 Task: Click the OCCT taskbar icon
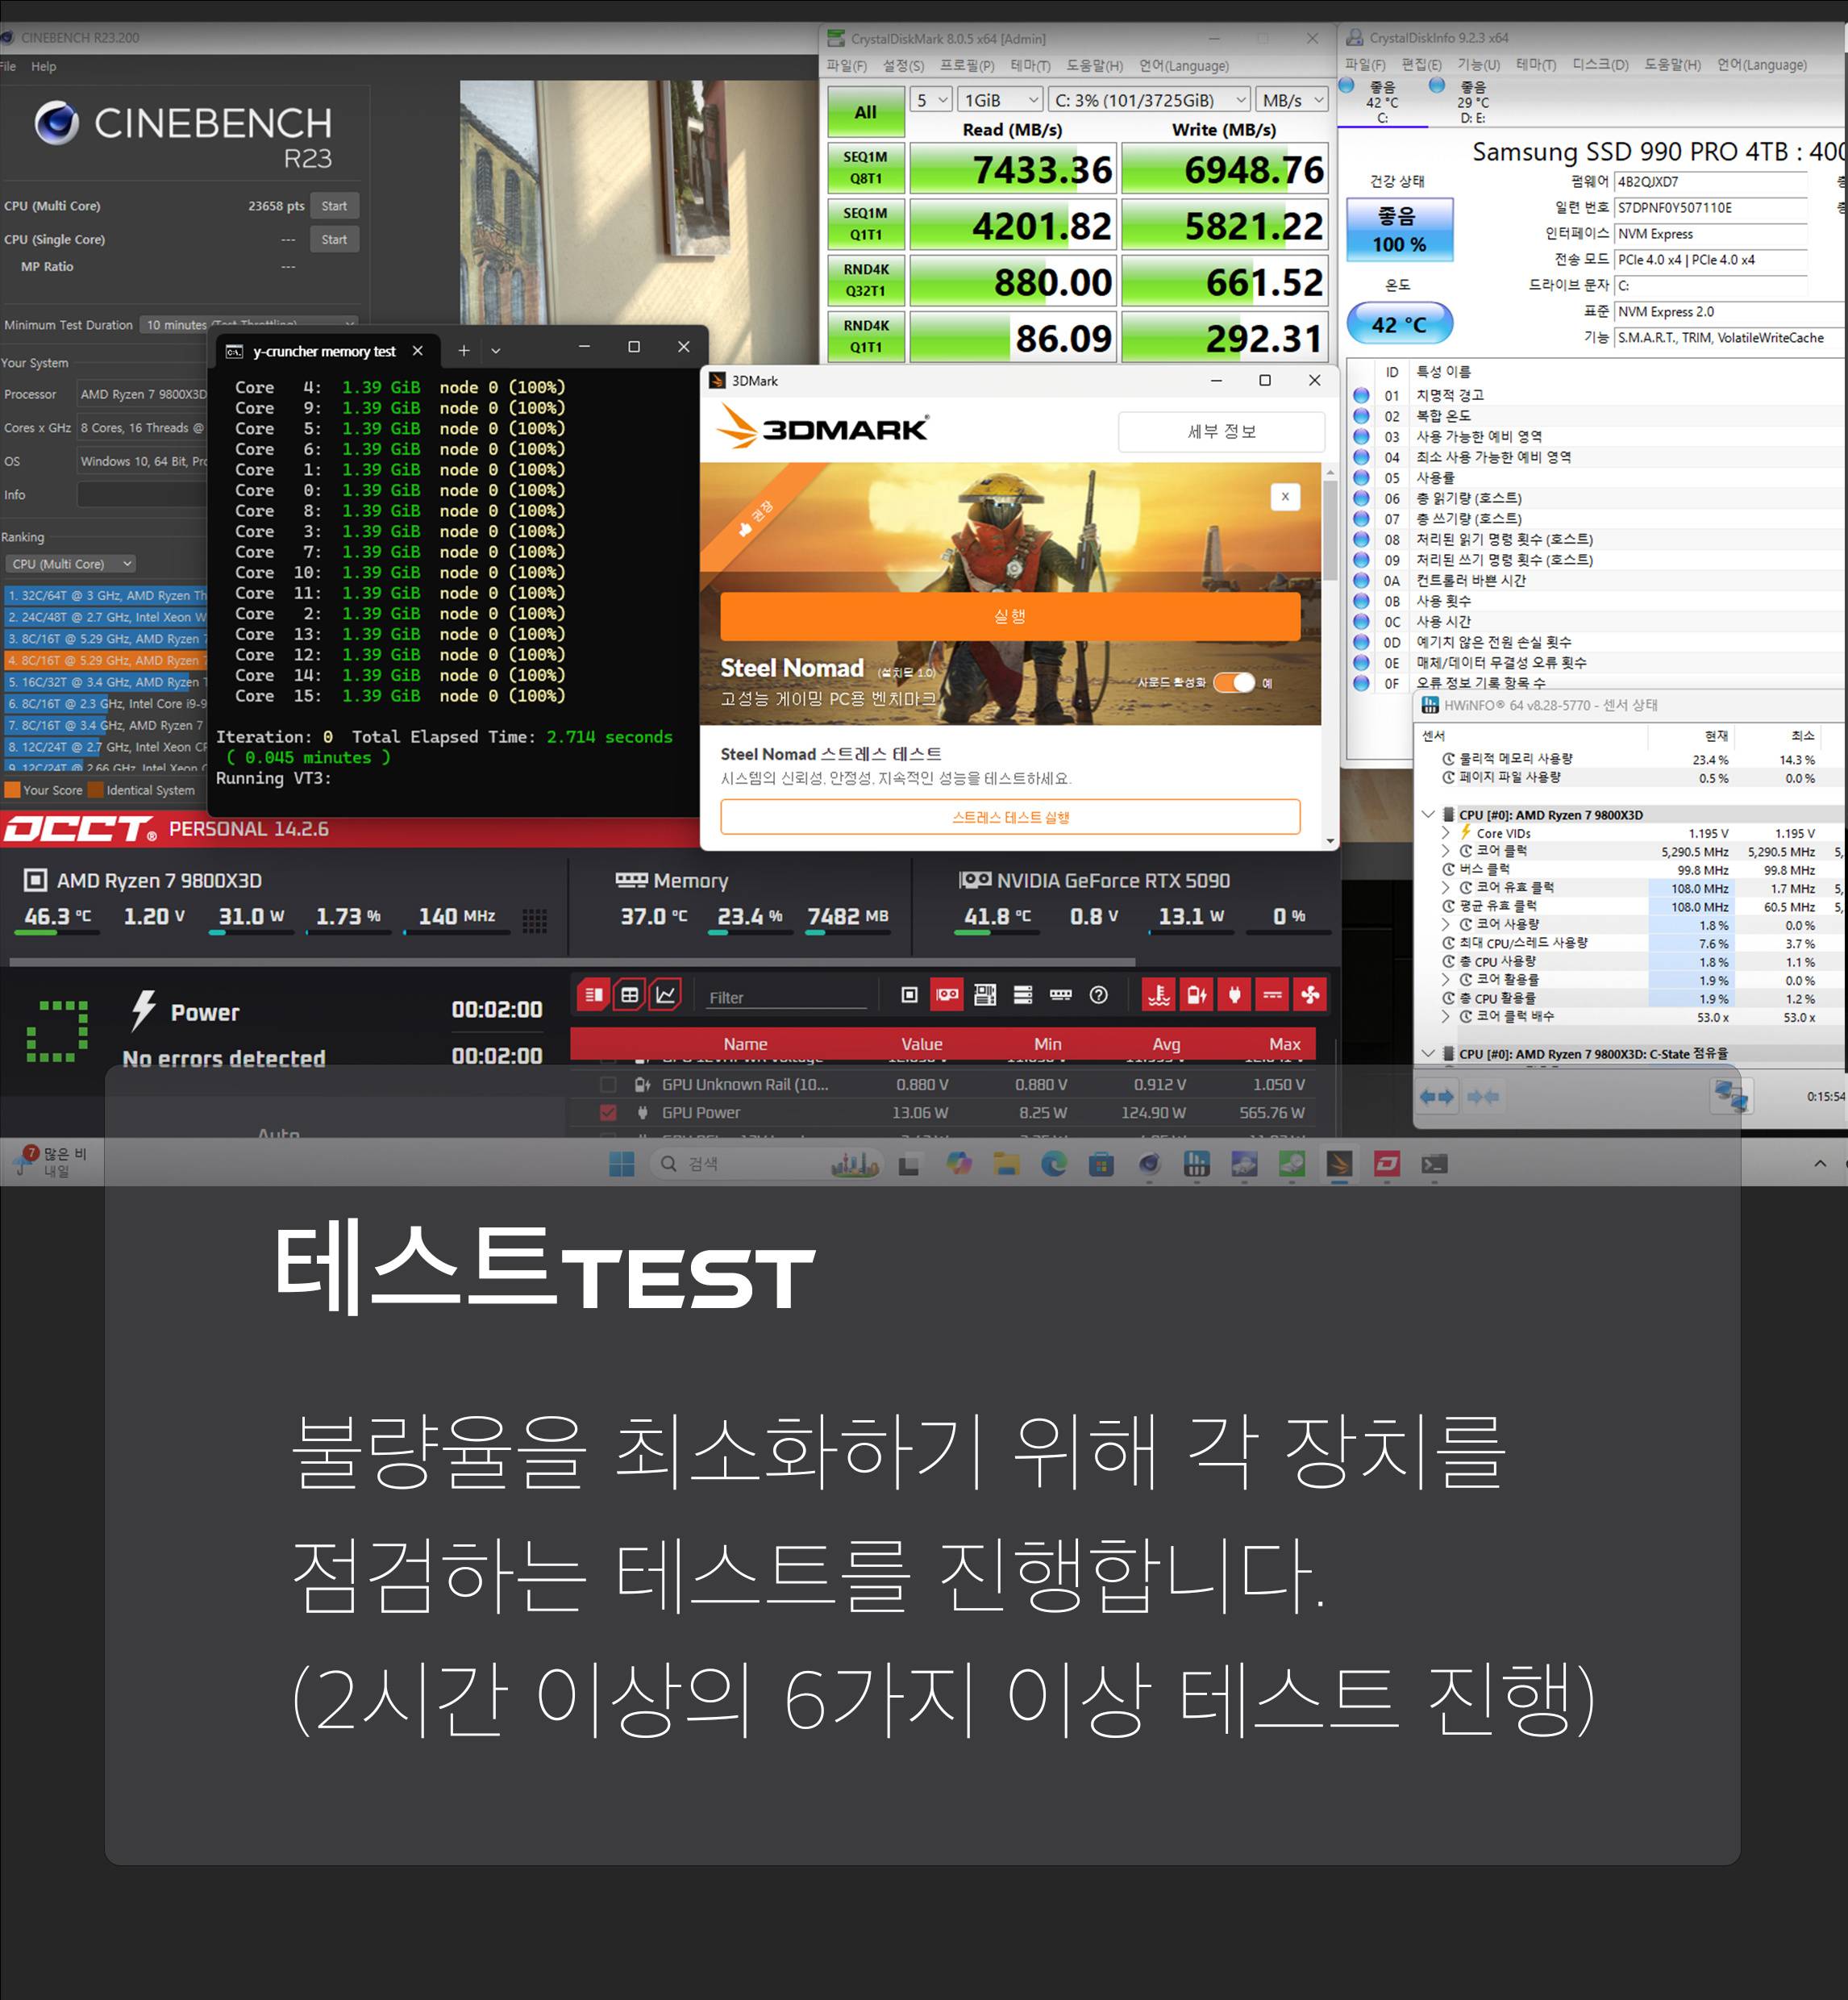[1387, 1164]
